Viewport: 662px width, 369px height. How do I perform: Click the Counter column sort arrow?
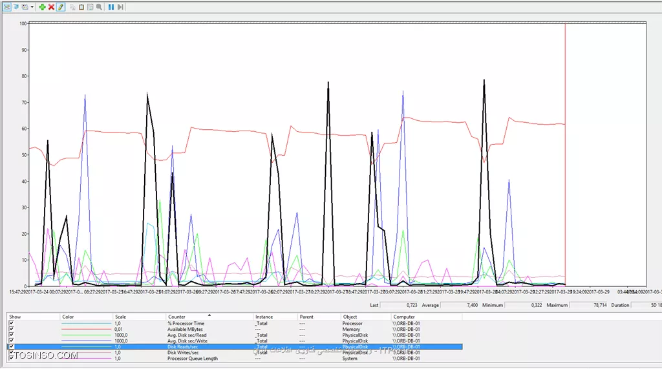click(x=209, y=315)
